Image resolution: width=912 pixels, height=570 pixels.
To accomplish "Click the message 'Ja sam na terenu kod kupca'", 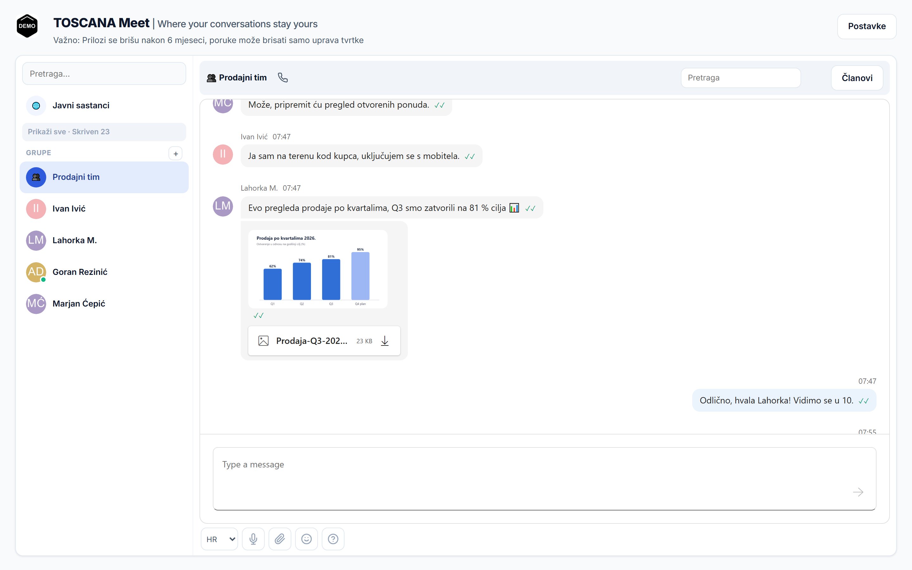I will [x=361, y=156].
